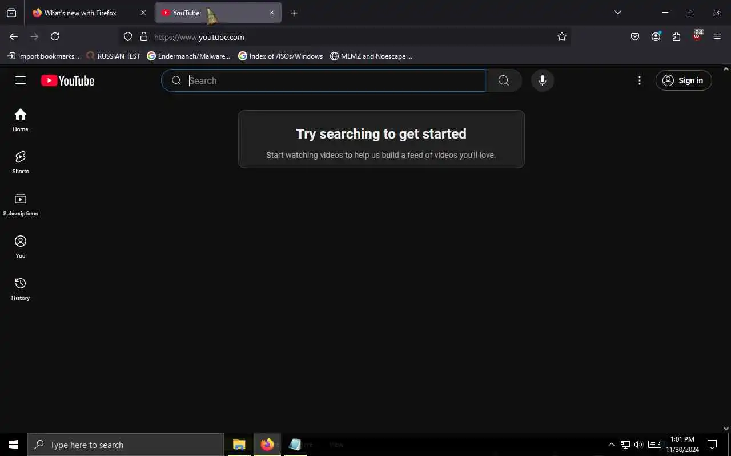Show hidden system tray icons
Image resolution: width=731 pixels, height=456 pixels.
(611, 445)
